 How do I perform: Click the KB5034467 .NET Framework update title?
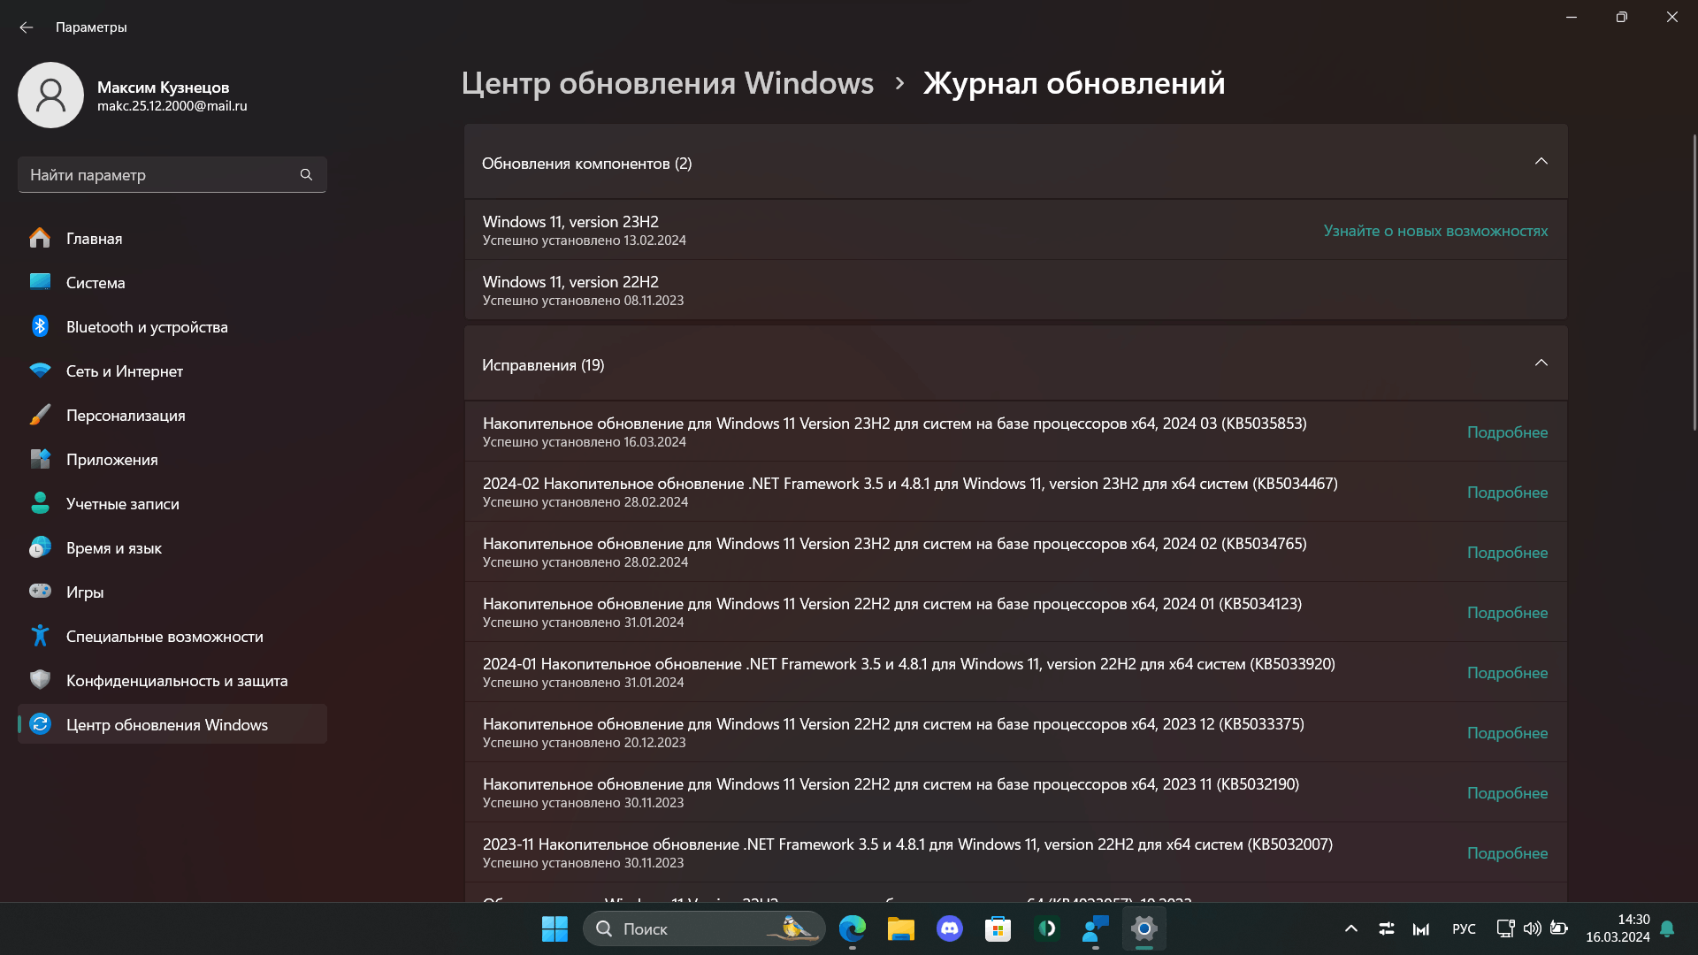click(x=910, y=484)
